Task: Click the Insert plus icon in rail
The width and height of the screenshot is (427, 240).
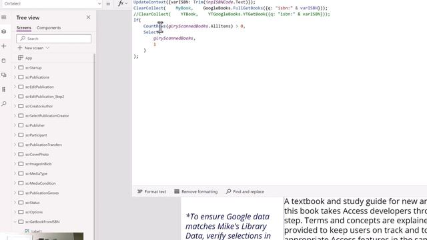Action: (x=4, y=46)
